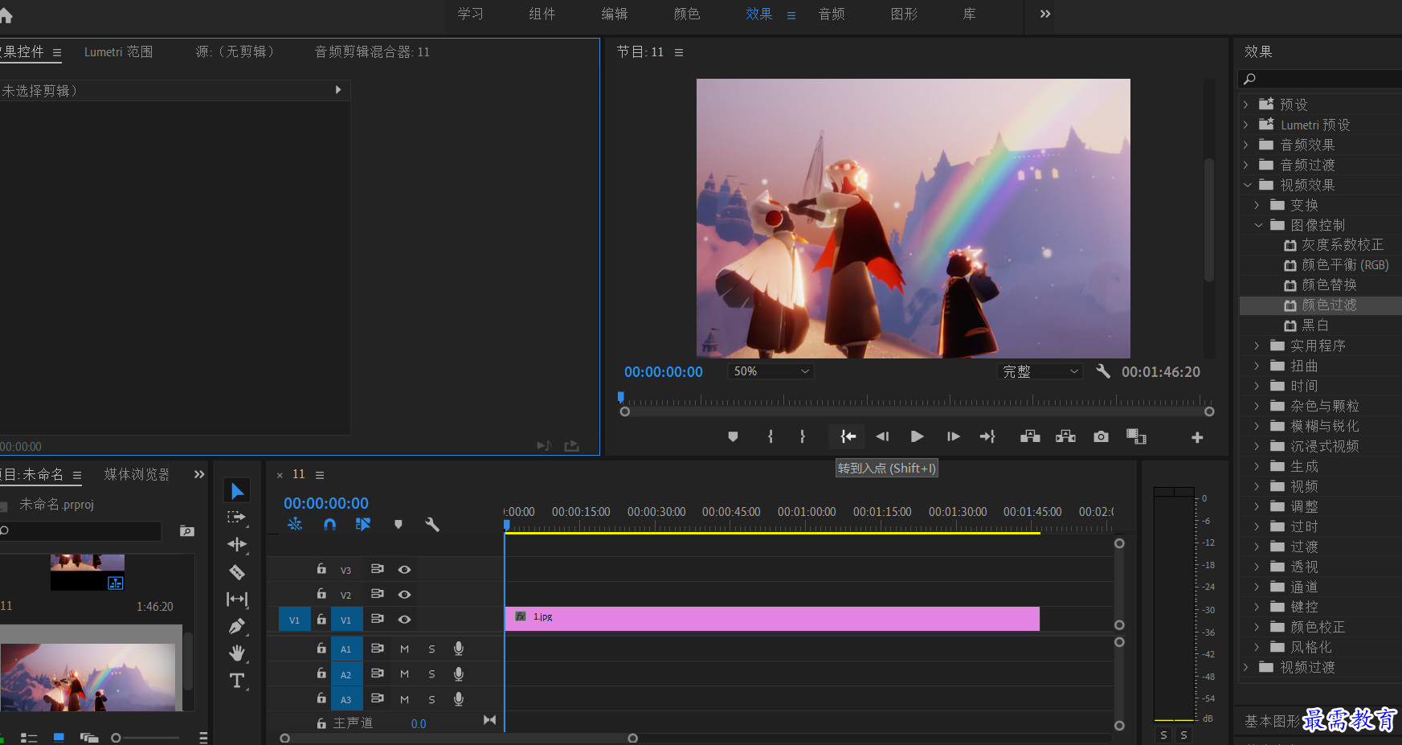The height and width of the screenshot is (745, 1402).
Task: Step back one frame
Action: pyautogui.click(x=882, y=436)
